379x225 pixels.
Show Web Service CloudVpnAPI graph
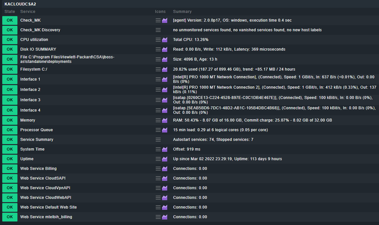click(165, 188)
